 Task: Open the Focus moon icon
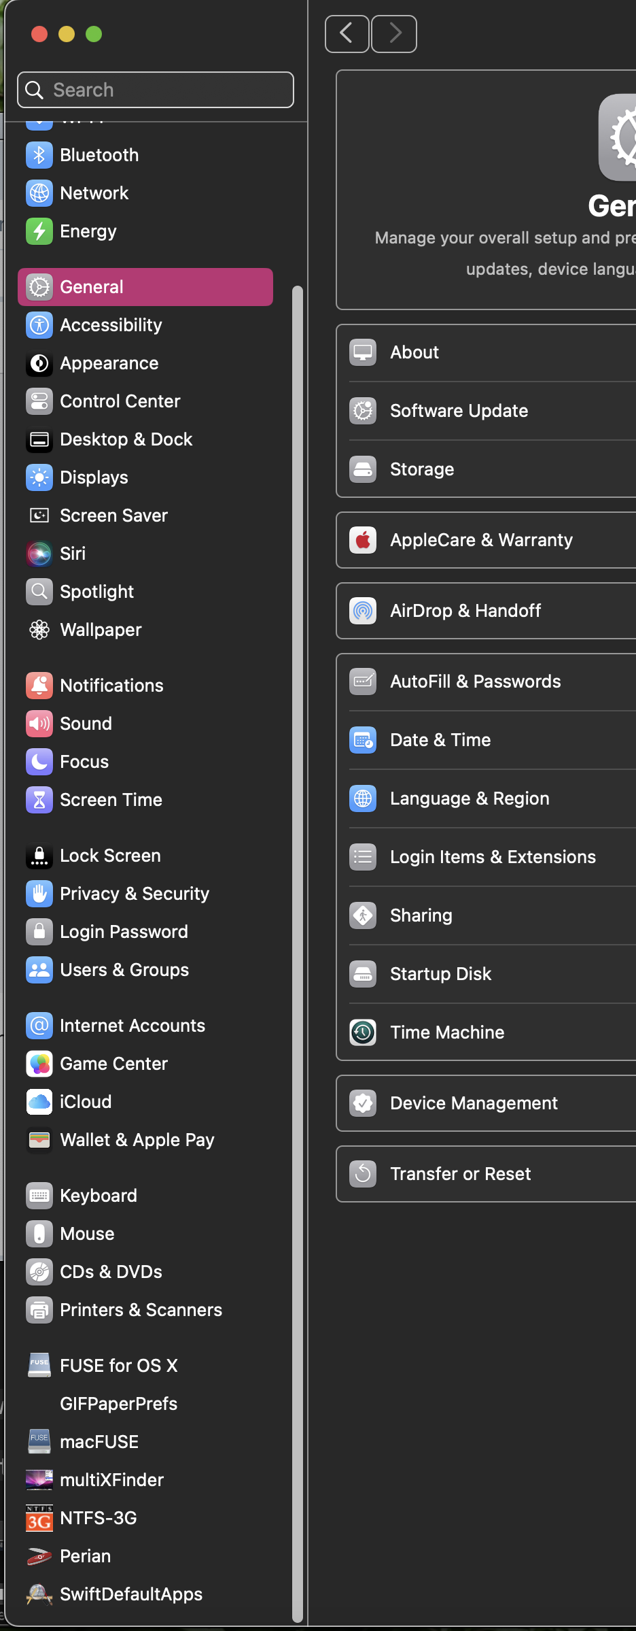coord(39,762)
